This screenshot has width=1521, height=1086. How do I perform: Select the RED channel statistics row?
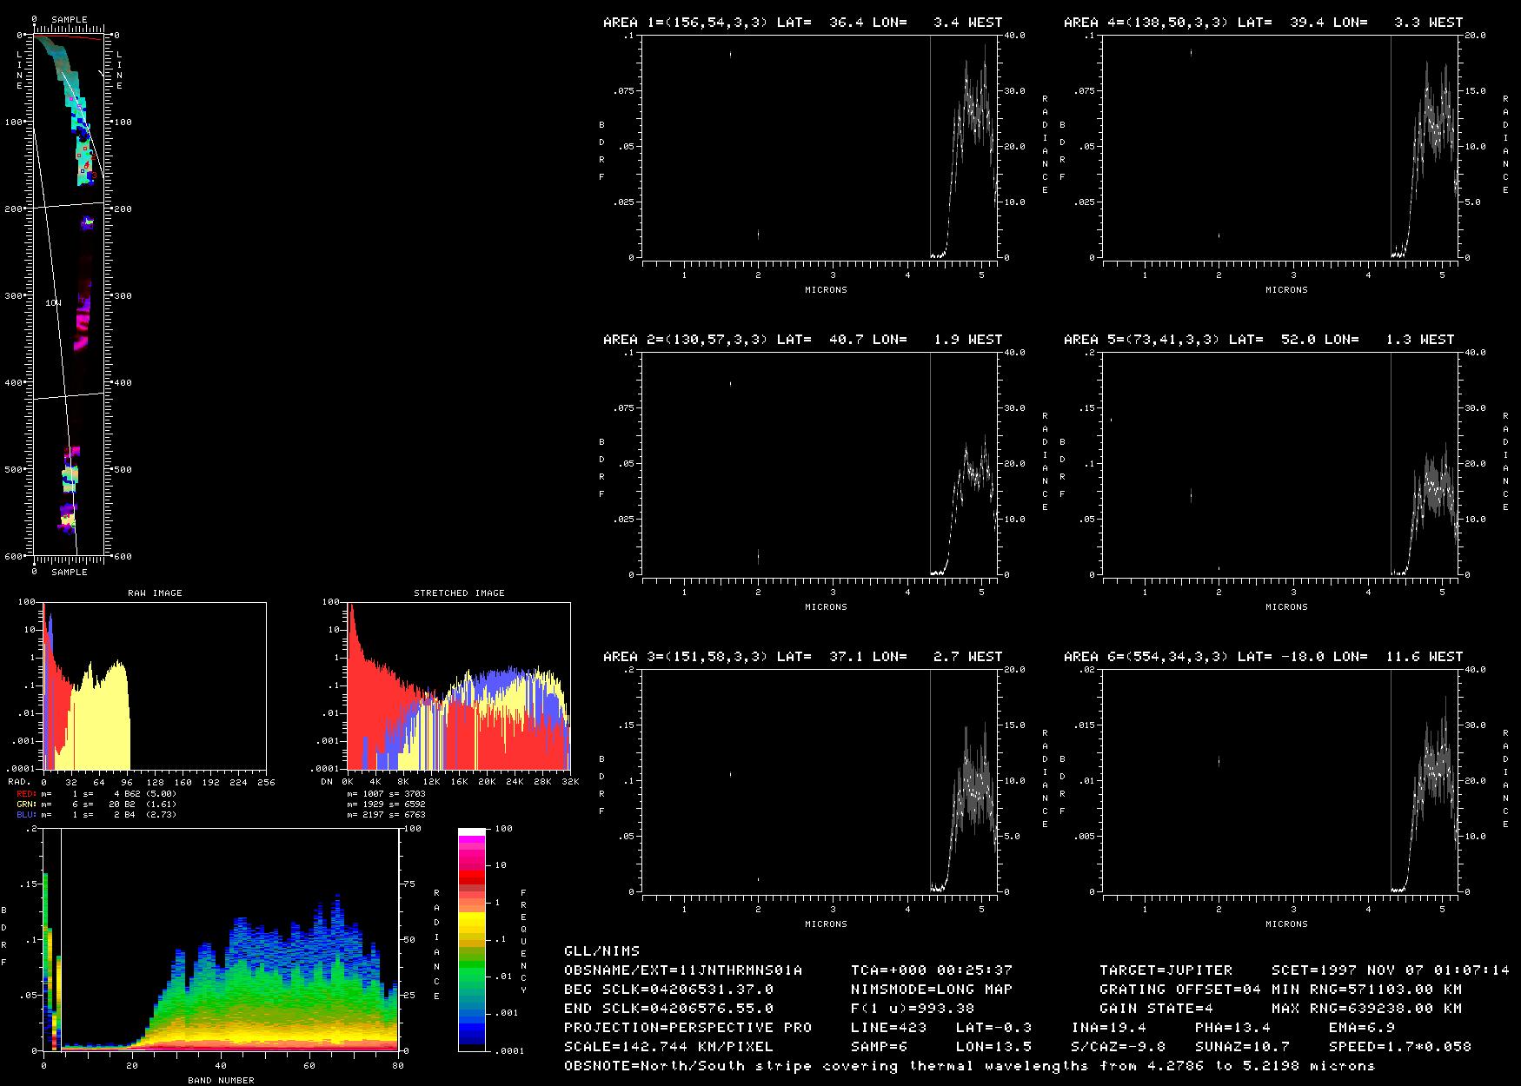pyautogui.click(x=96, y=794)
